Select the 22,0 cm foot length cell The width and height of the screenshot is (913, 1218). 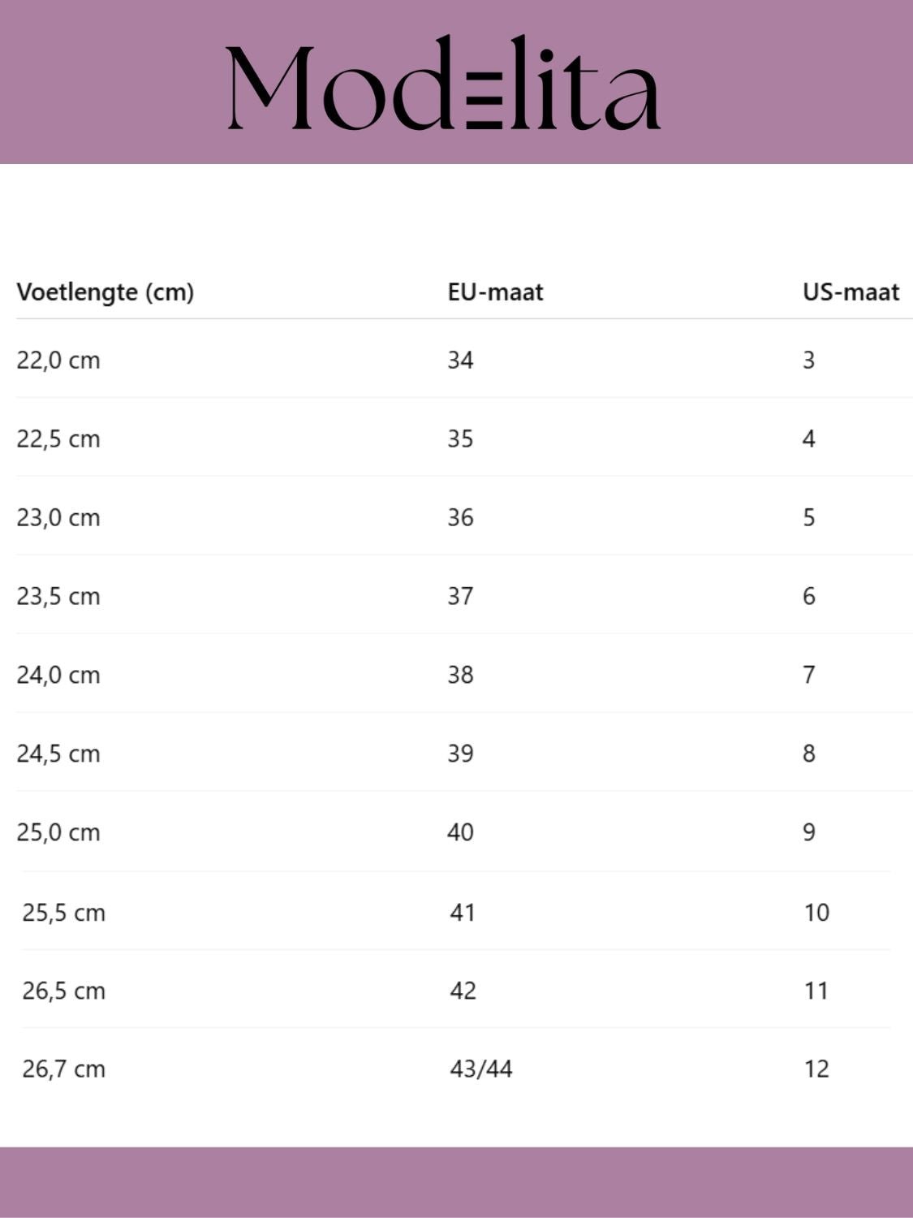(x=58, y=360)
